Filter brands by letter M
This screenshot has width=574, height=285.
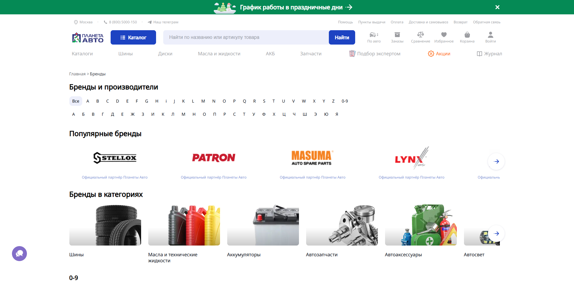203,101
